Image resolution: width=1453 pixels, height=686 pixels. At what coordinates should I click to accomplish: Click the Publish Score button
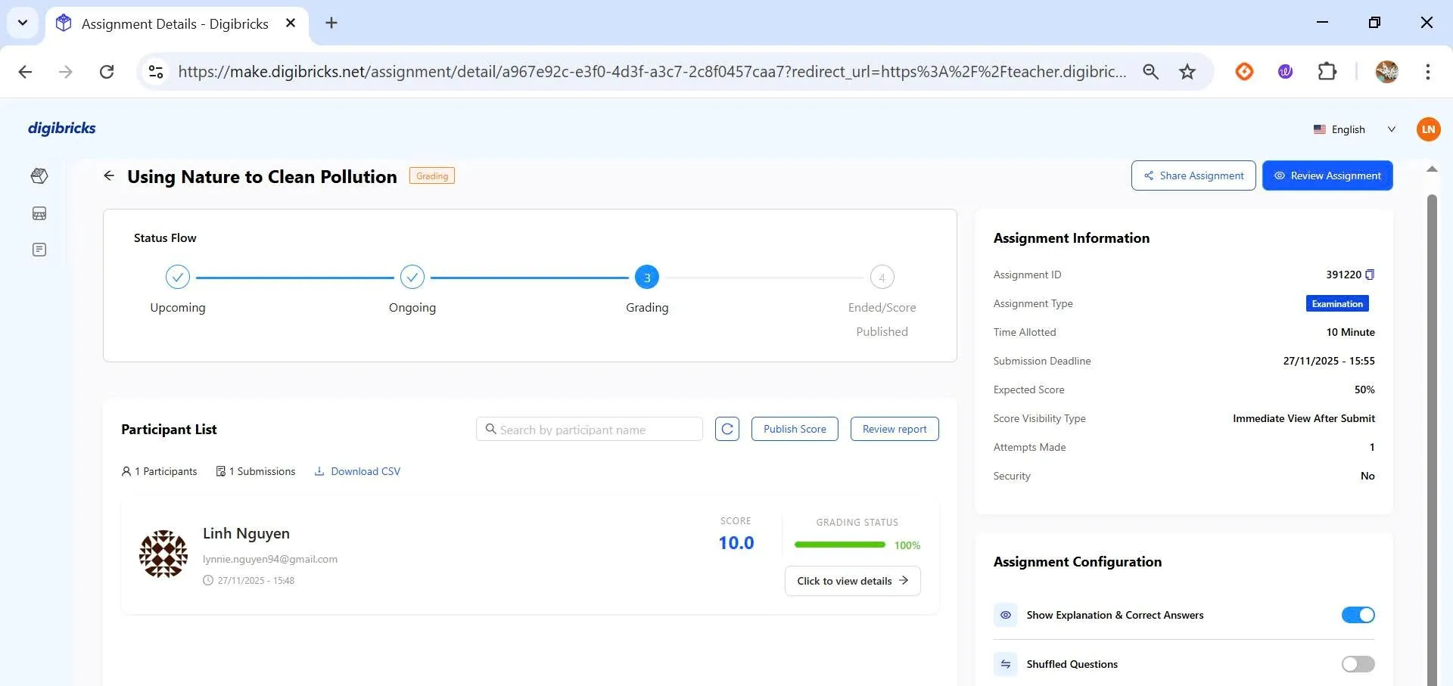795,429
